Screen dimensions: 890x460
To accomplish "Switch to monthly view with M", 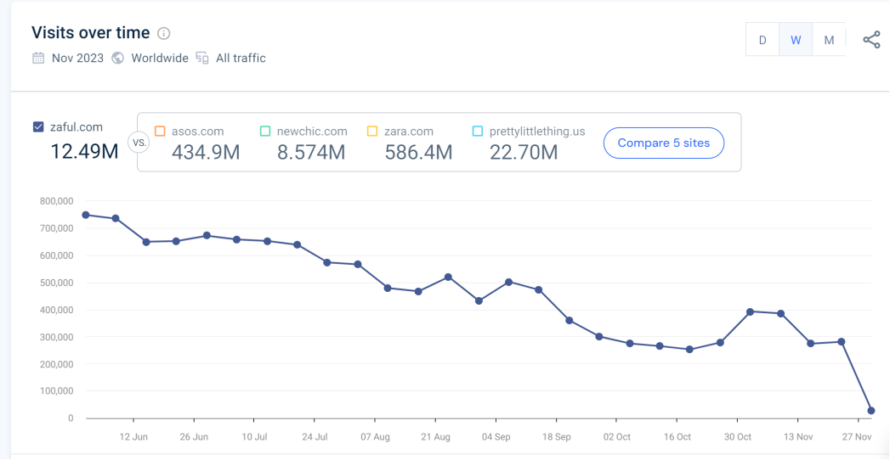I will (x=829, y=40).
